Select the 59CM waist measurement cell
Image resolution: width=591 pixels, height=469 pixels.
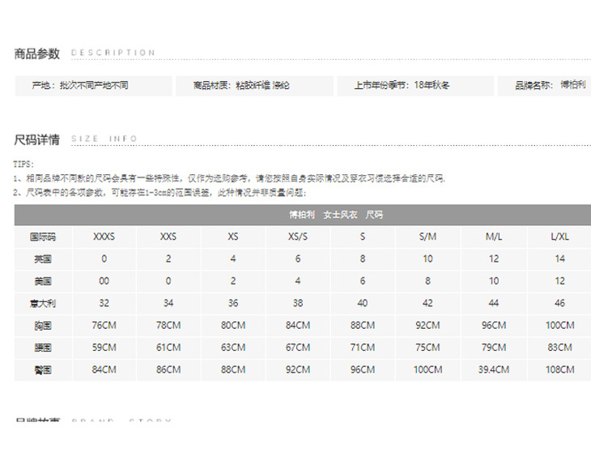tap(104, 347)
